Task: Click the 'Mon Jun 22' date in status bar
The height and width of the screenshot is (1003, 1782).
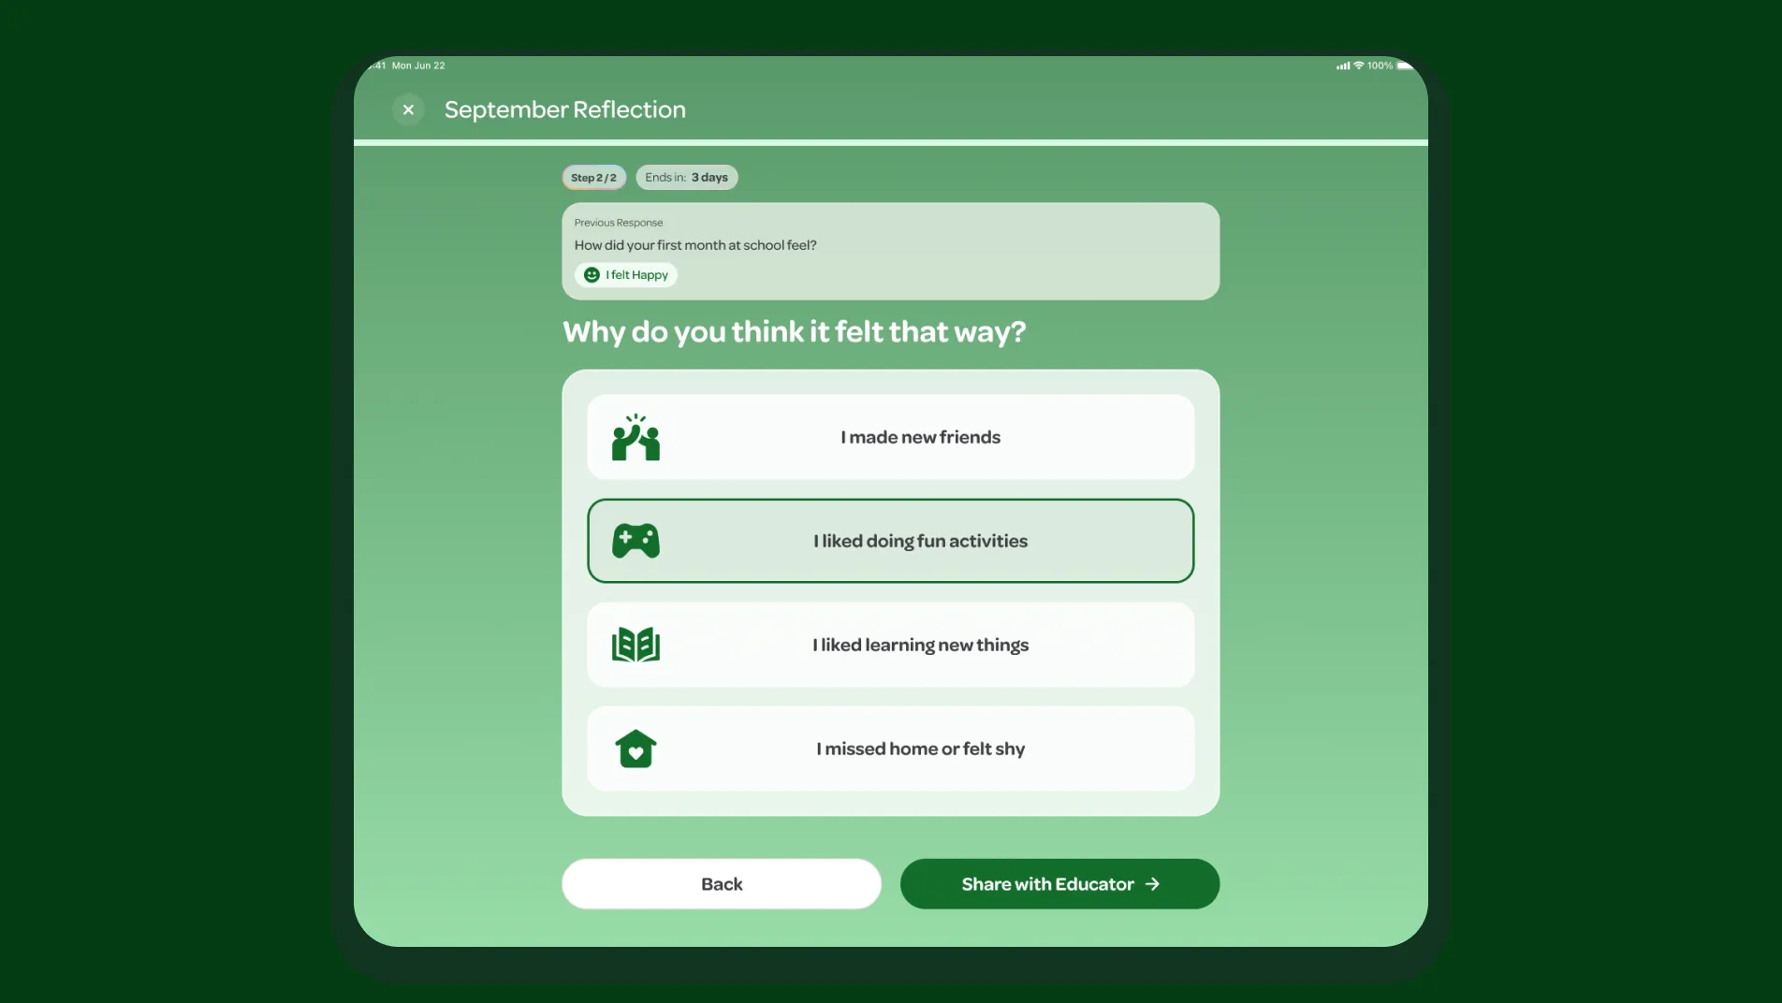Action: tap(418, 65)
